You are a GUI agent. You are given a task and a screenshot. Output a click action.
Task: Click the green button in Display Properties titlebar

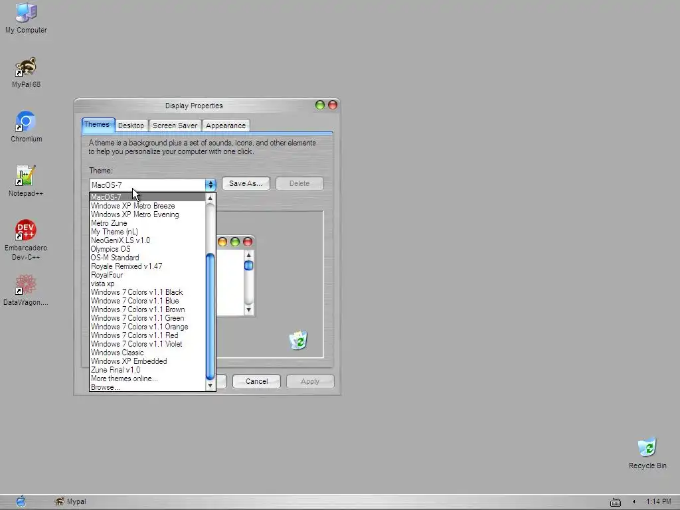click(320, 105)
